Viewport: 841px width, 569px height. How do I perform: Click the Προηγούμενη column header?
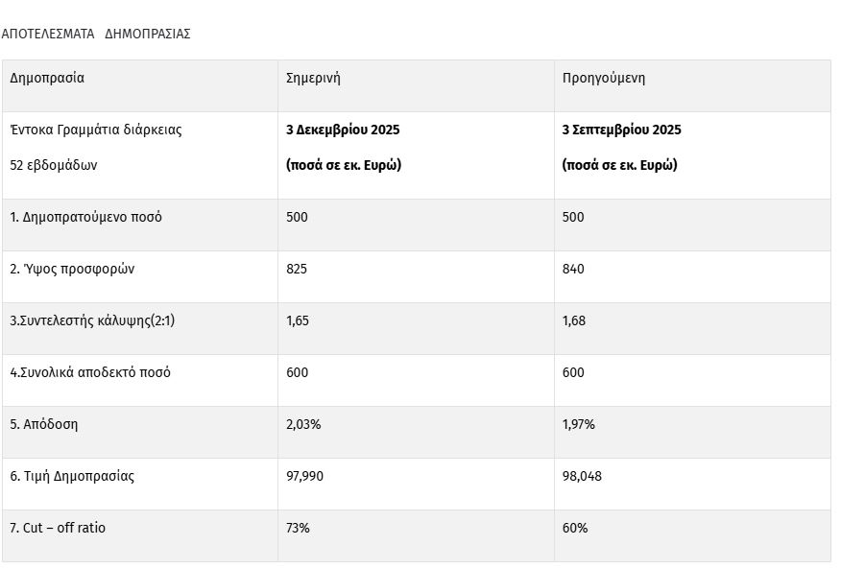pyautogui.click(x=603, y=79)
